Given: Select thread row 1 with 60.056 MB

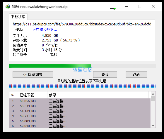Looking at the screenshot, I should click(80, 101).
